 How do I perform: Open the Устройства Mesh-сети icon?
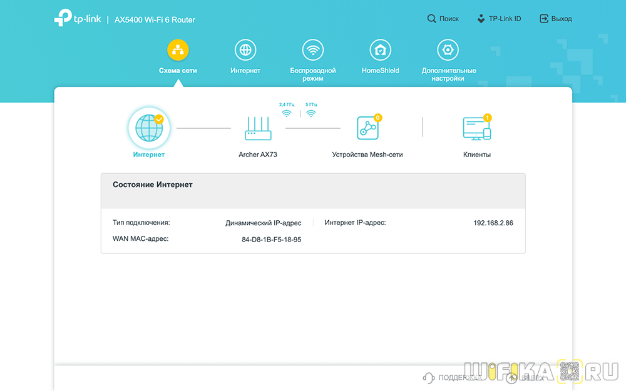click(367, 128)
